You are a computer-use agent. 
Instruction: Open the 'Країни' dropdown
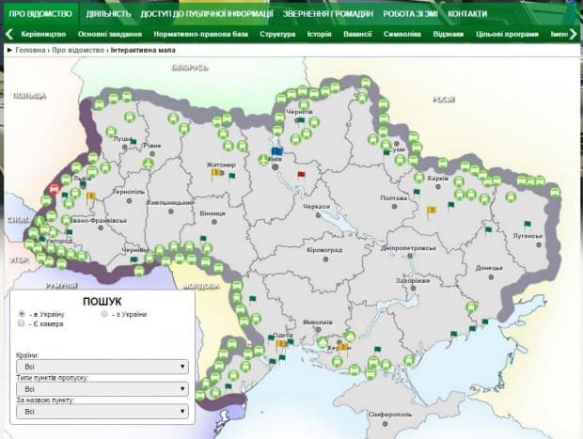(103, 367)
